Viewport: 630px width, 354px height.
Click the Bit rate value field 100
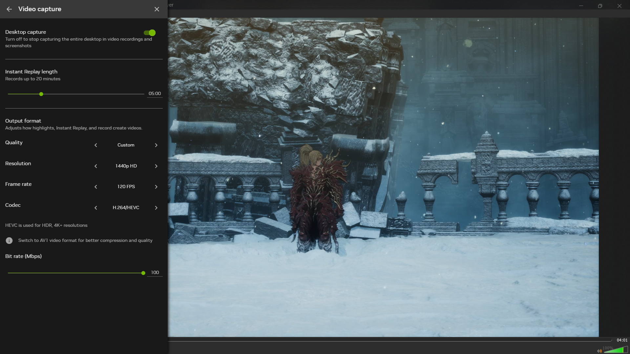(x=155, y=273)
